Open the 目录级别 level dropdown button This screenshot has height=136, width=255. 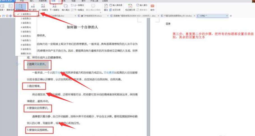click(21, 8)
